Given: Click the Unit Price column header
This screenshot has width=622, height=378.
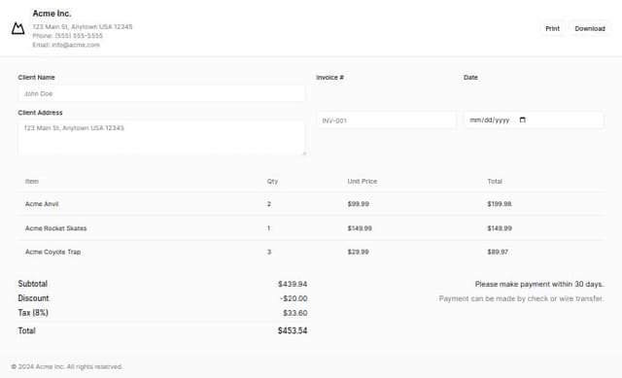Looking at the screenshot, I should coord(363,182).
